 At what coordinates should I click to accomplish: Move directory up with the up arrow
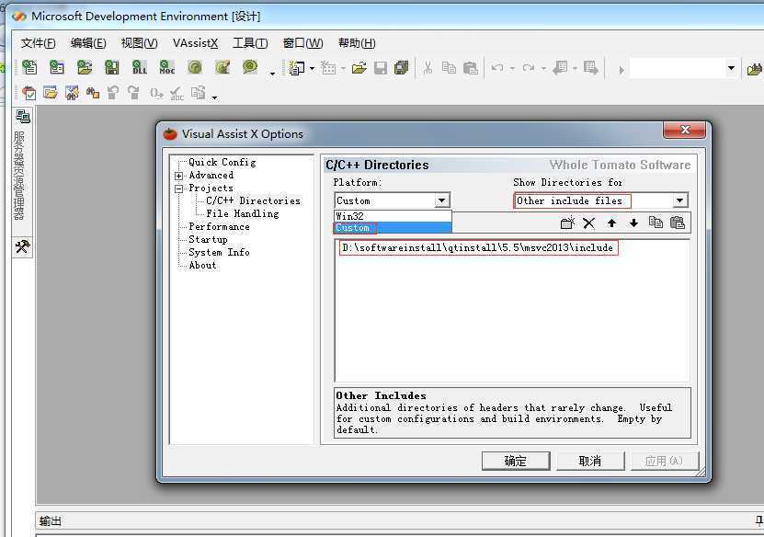click(612, 223)
